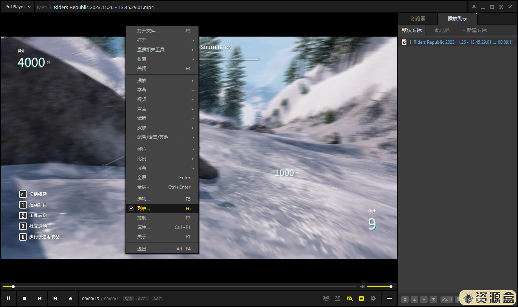Toggle 3D video mode icon
The width and height of the screenshot is (518, 307).
click(x=338, y=298)
